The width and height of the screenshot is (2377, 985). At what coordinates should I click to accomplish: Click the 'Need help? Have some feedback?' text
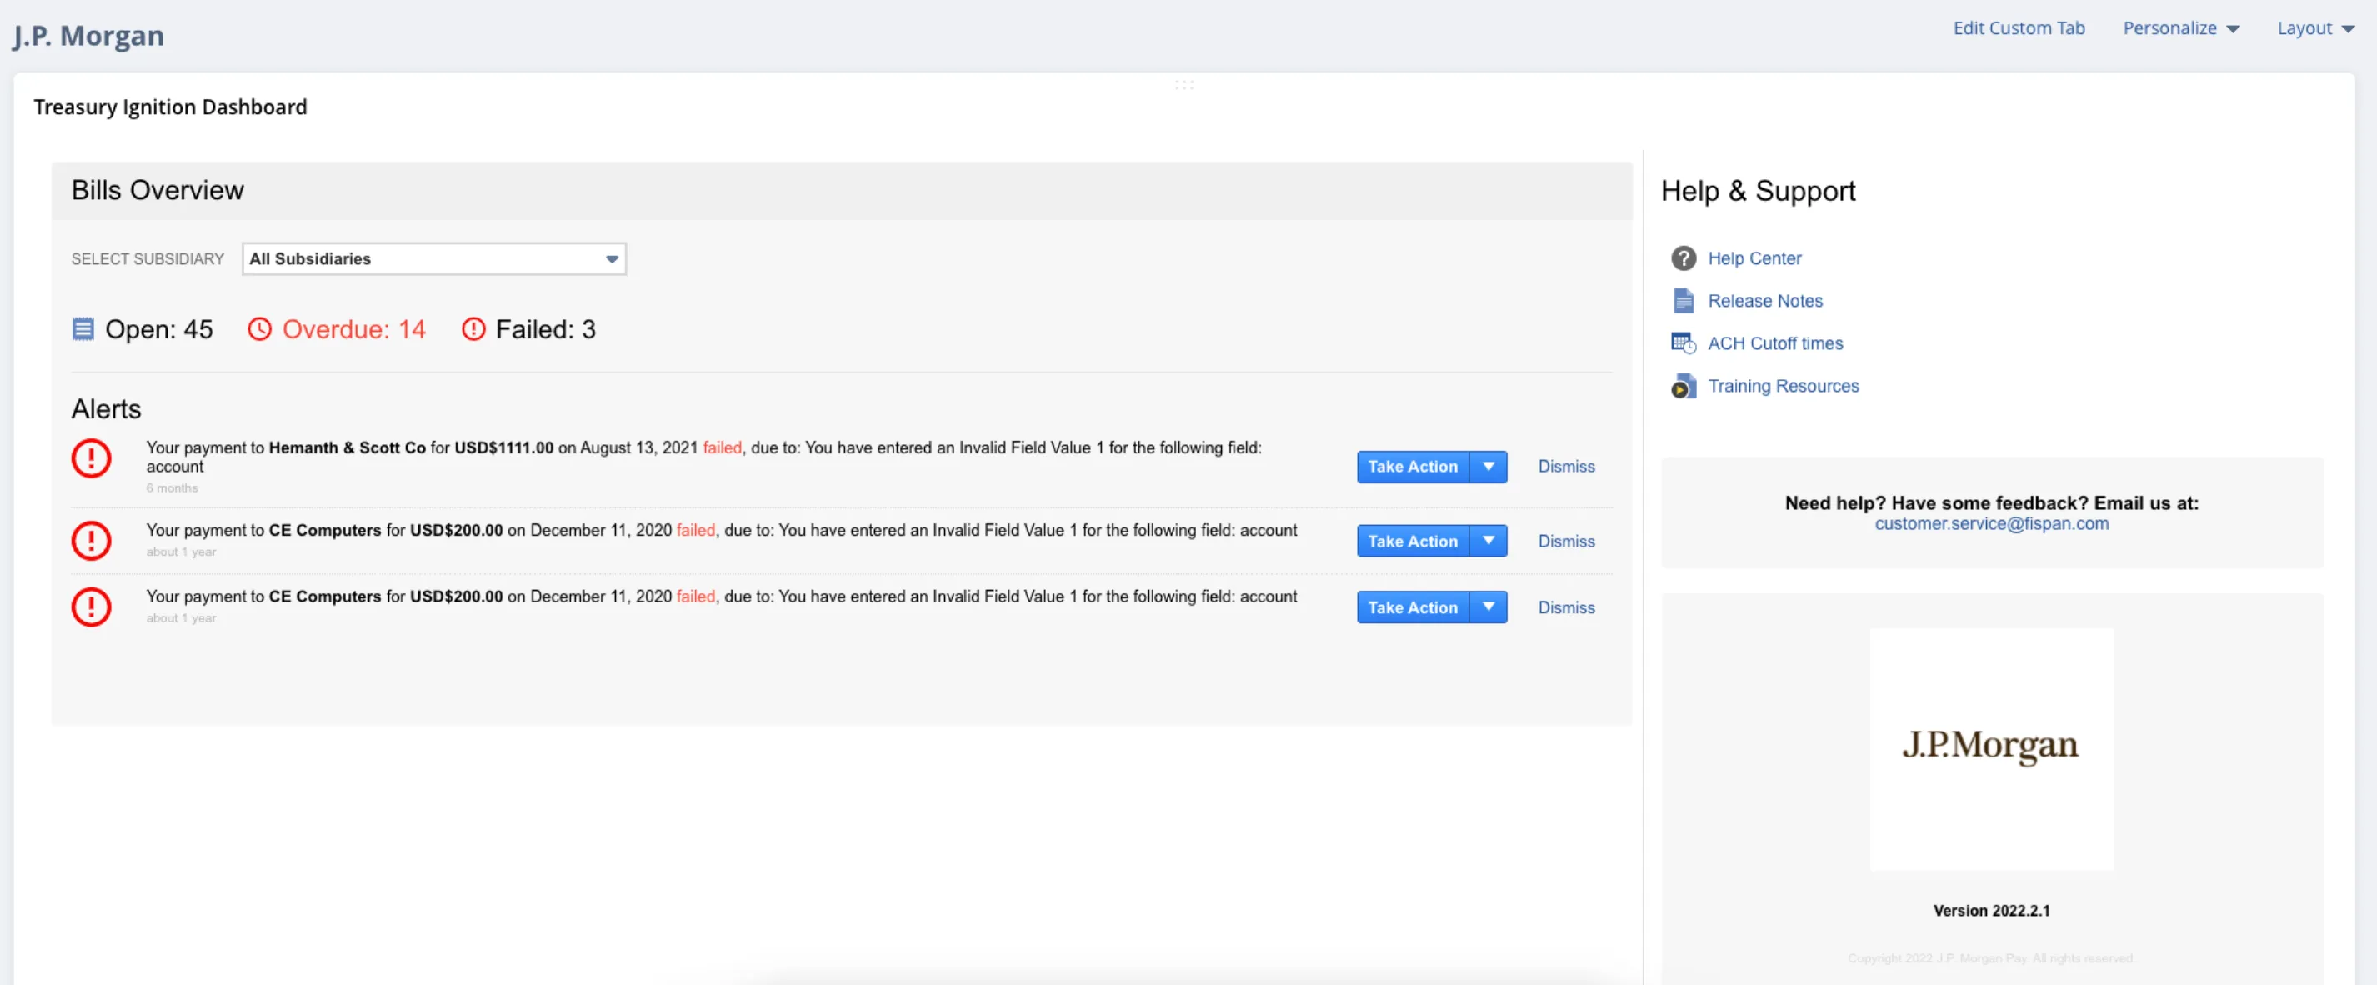1991,502
